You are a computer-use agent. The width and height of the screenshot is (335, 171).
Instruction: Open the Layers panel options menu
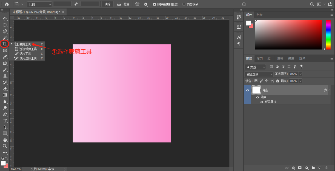pos(332,59)
